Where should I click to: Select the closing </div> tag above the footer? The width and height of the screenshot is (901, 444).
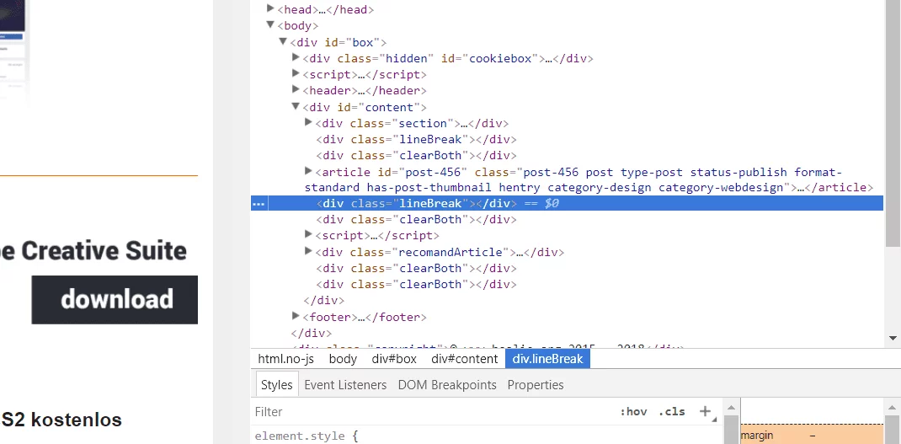pyautogui.click(x=323, y=300)
